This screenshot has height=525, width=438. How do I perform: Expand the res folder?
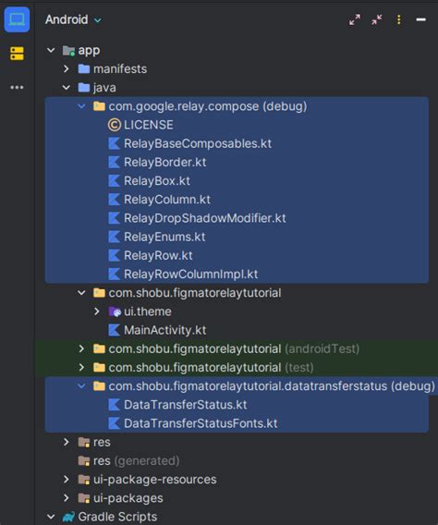(67, 443)
